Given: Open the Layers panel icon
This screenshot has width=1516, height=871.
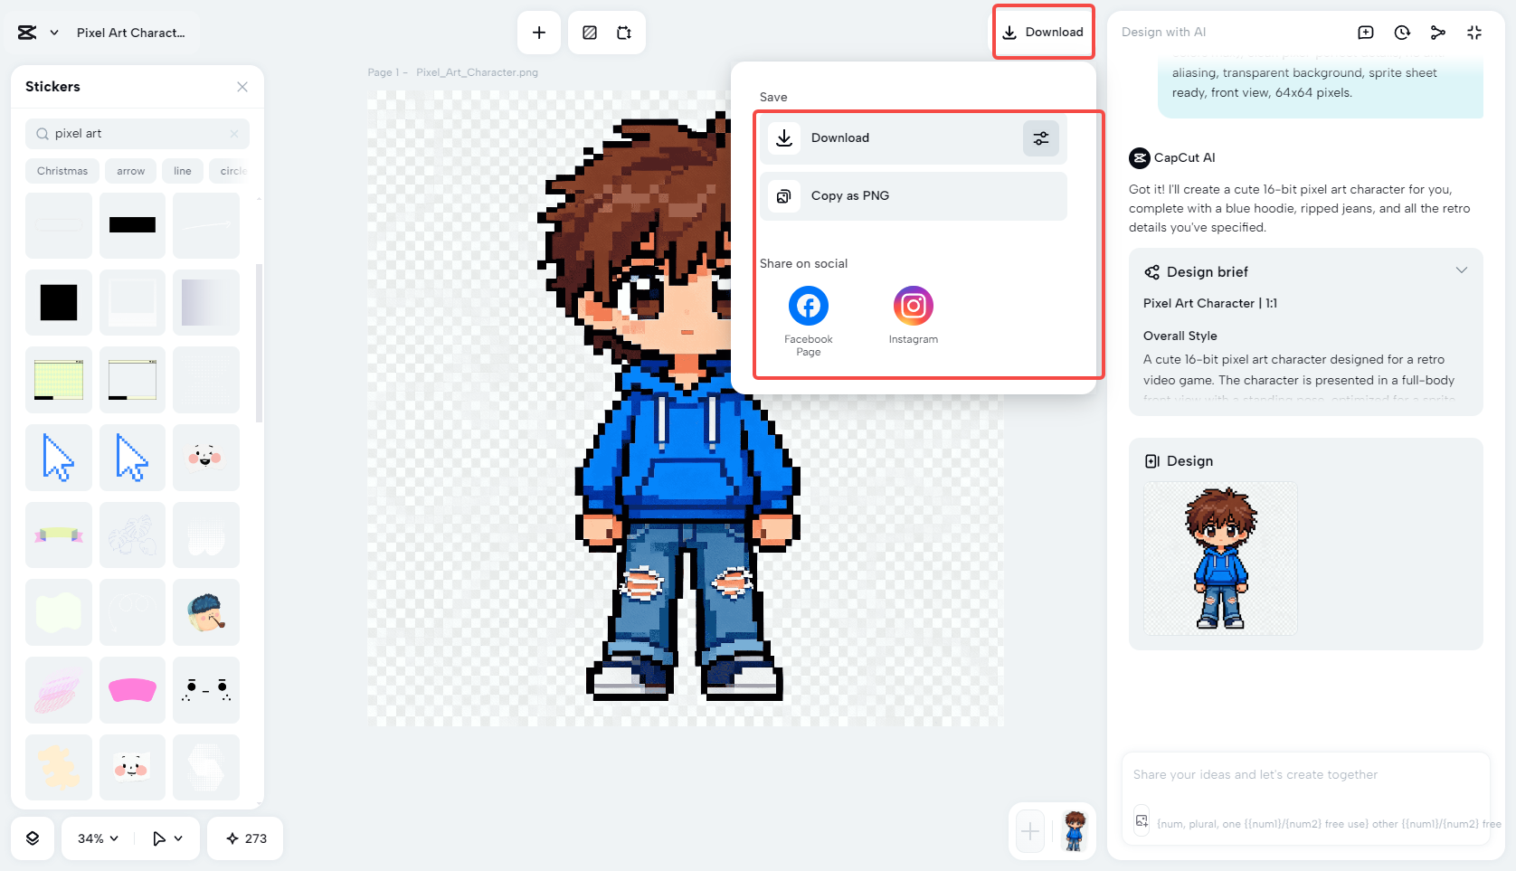Looking at the screenshot, I should coord(33,838).
